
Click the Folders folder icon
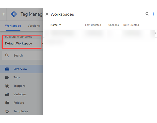click(x=7, y=103)
